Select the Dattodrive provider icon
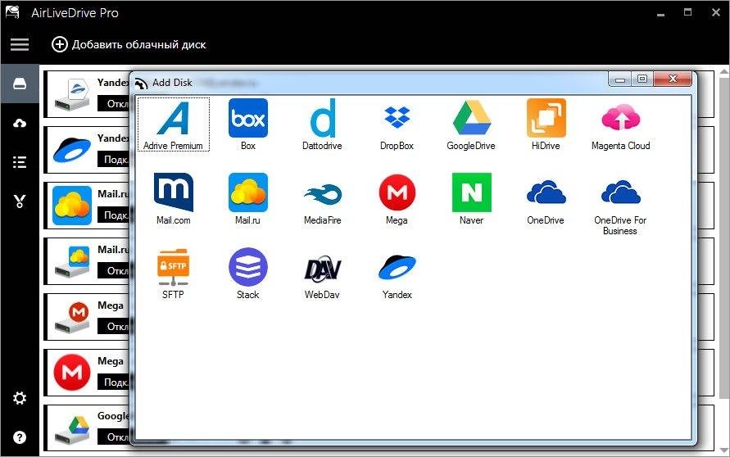This screenshot has height=457, width=730. 322,124
